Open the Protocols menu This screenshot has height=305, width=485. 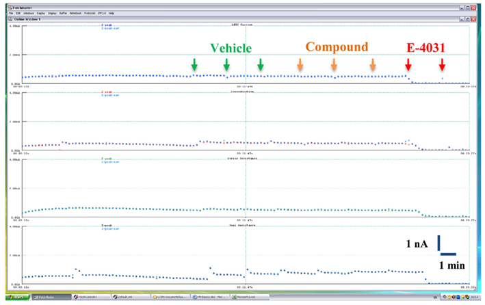[90, 13]
